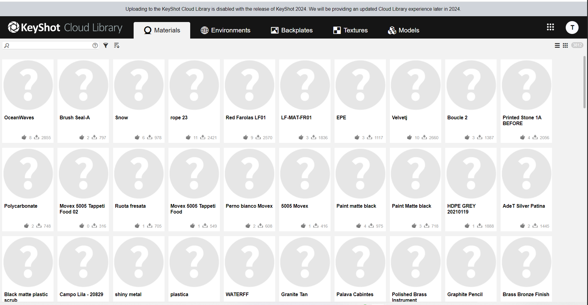Download the HDPE GREY 20210119 material
Screen dimensions: 588x305
(480, 226)
